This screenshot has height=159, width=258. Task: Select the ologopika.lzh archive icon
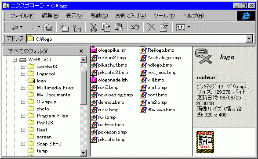click(94, 50)
